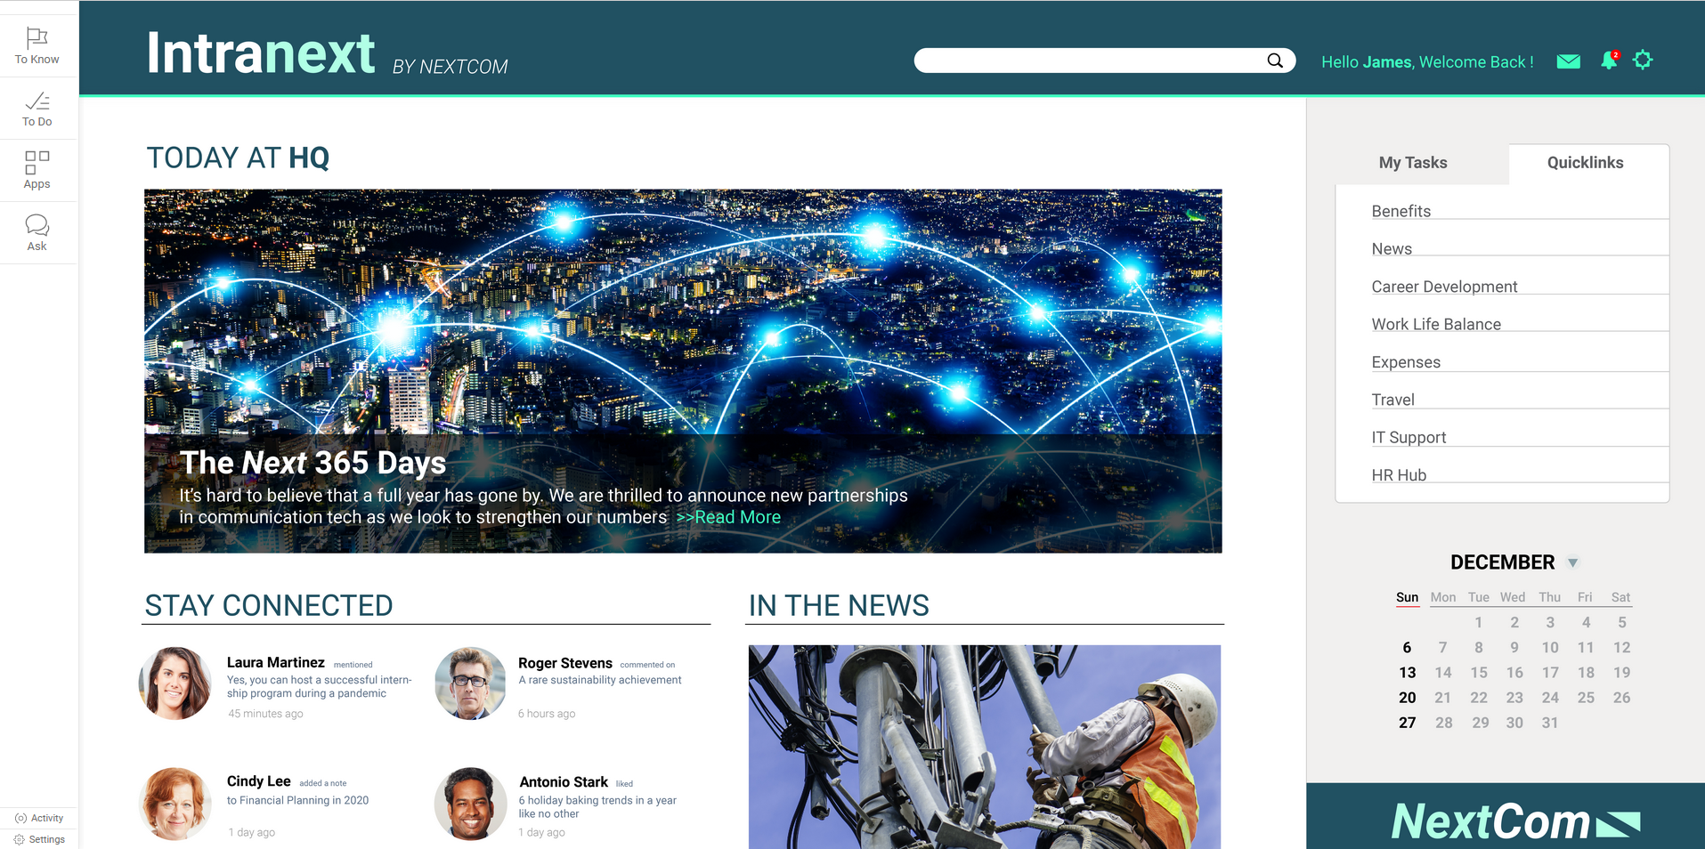Select the Quicklinks tab

[1585, 163]
